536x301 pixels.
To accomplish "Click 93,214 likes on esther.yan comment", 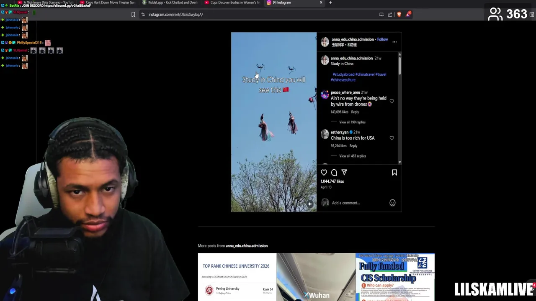I will 339,146.
